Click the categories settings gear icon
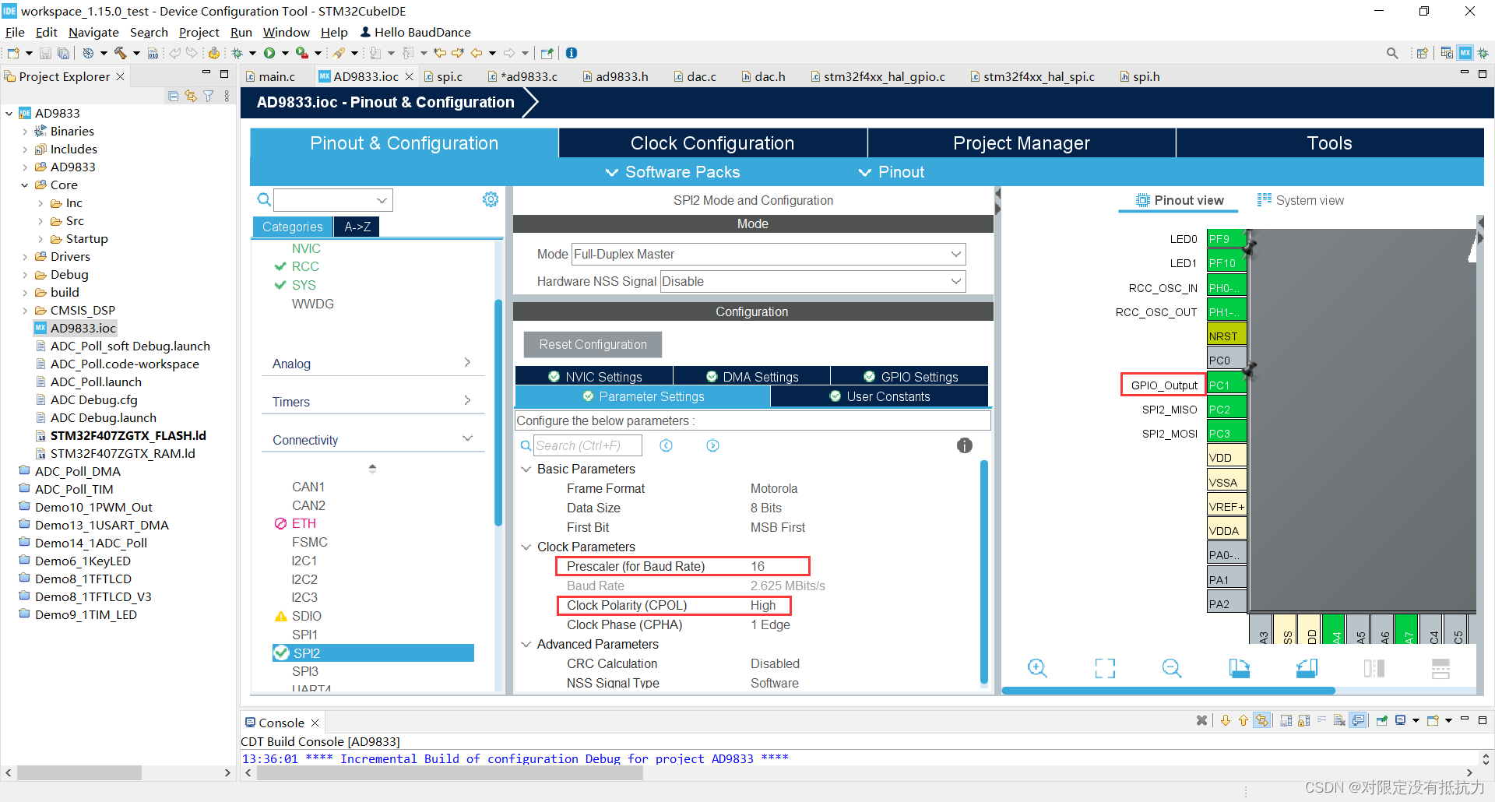1495x802 pixels. point(491,199)
